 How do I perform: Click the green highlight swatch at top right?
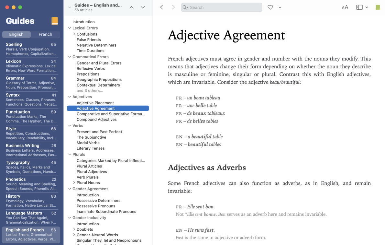point(378,7)
